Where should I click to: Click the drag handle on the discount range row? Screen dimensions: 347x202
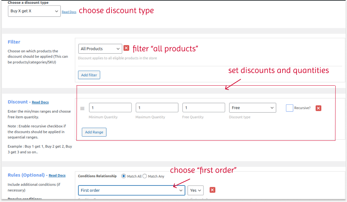coord(82,108)
